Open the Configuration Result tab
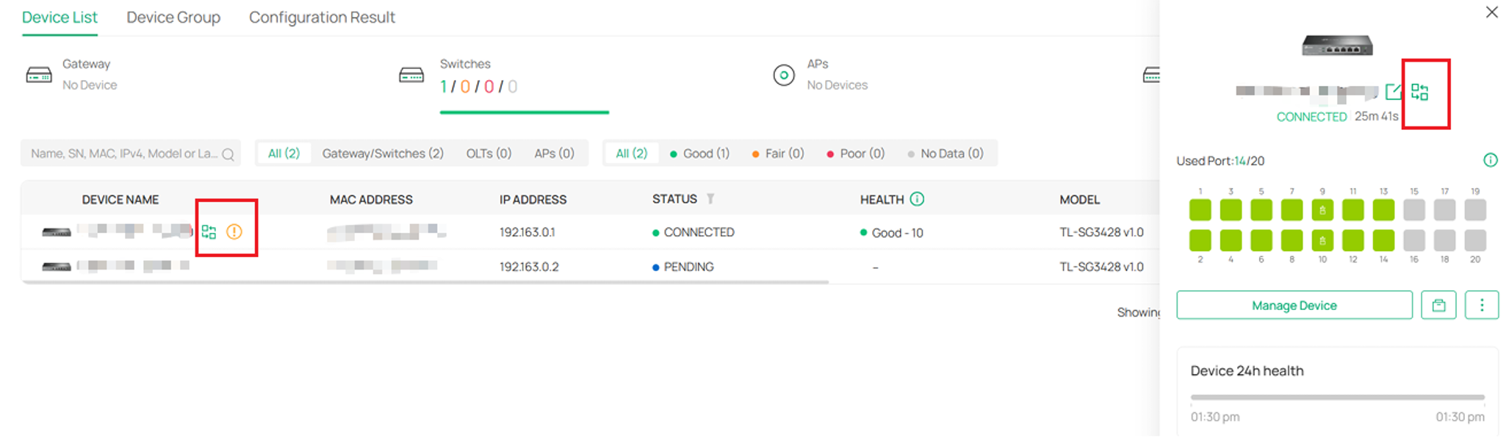Screen dimensions: 1506x443 pyautogui.click(x=322, y=17)
